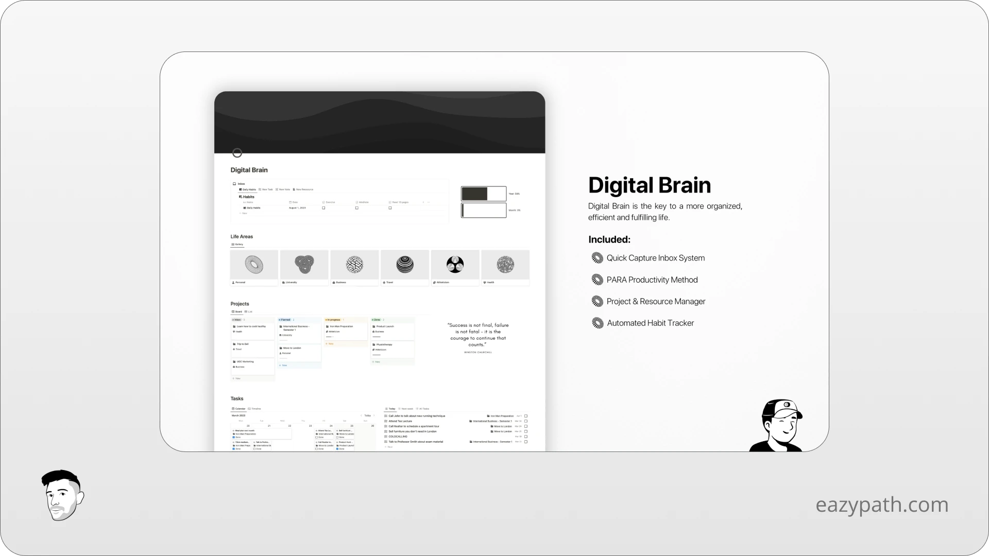Open the Travel life area icon

point(404,265)
